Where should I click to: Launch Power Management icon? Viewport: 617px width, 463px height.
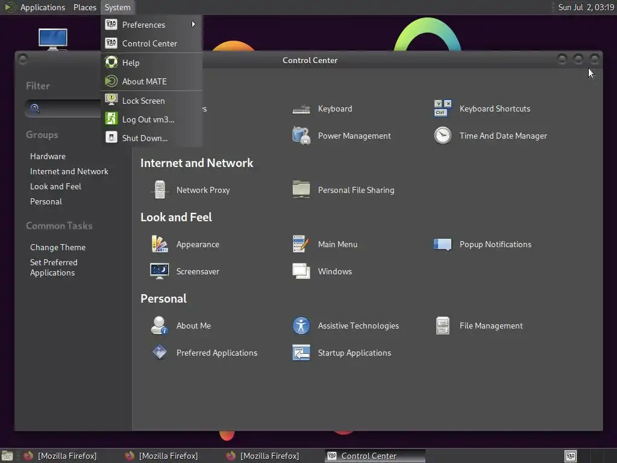(301, 136)
